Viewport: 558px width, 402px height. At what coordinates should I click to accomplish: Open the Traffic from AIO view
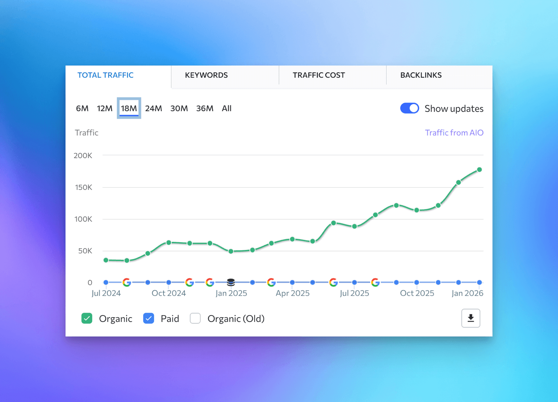click(454, 132)
